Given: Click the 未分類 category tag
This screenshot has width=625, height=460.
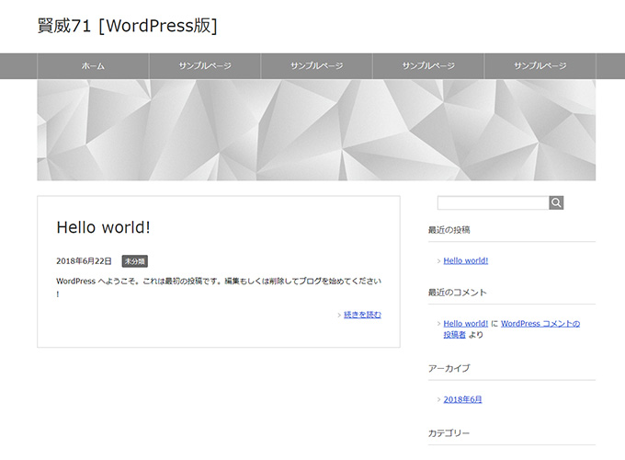Looking at the screenshot, I should (x=135, y=261).
